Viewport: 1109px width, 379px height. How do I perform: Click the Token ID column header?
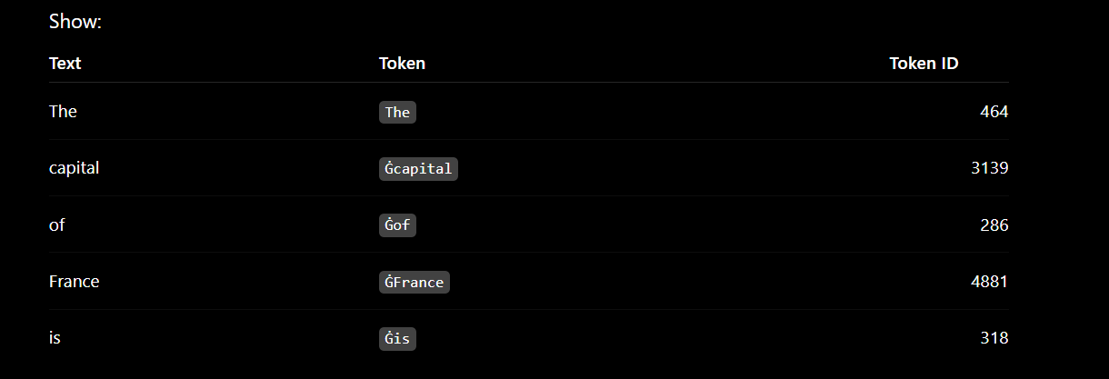tap(924, 64)
